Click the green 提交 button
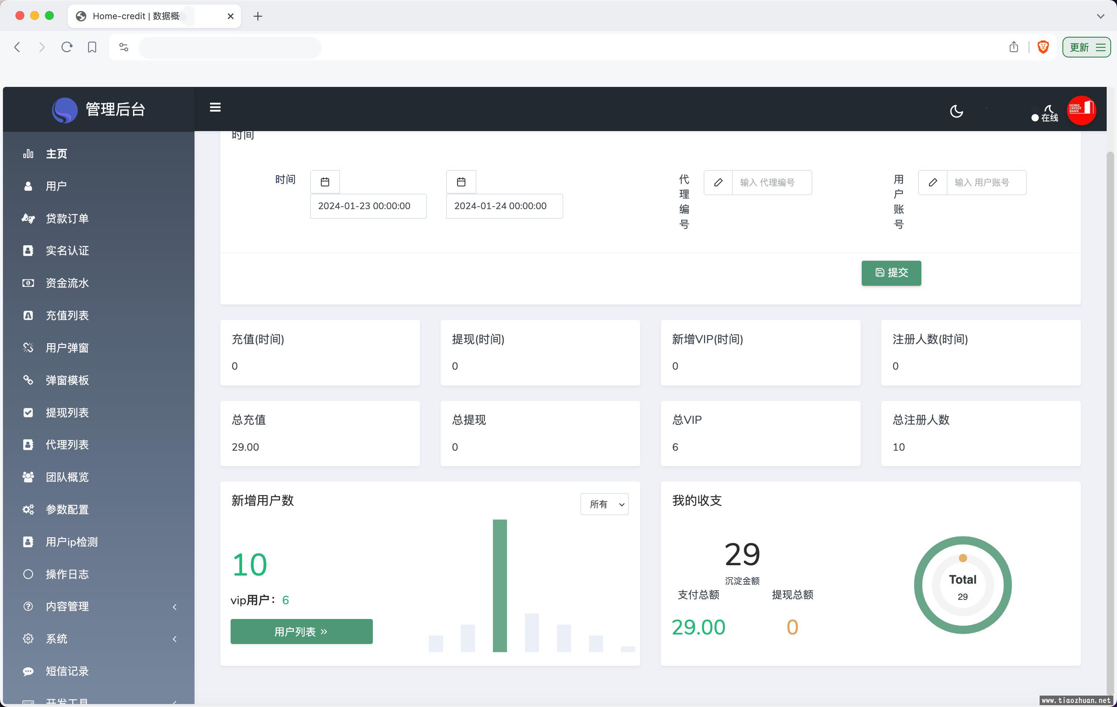 891,273
